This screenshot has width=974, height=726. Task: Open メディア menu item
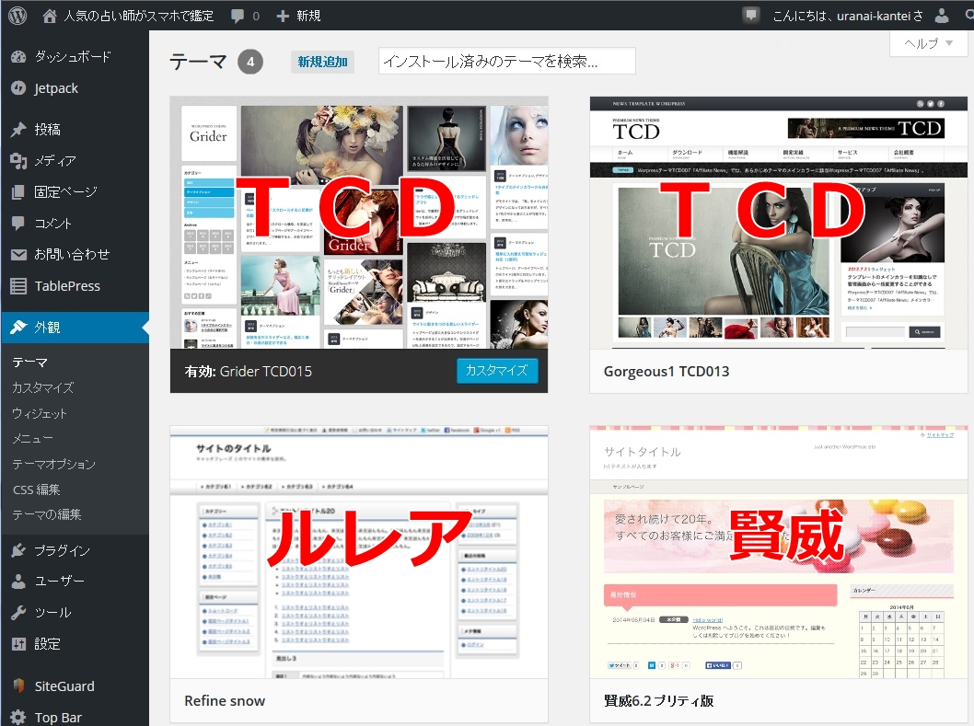coord(75,161)
